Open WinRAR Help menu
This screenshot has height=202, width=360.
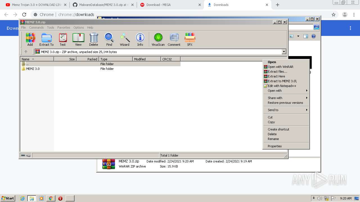click(90, 27)
